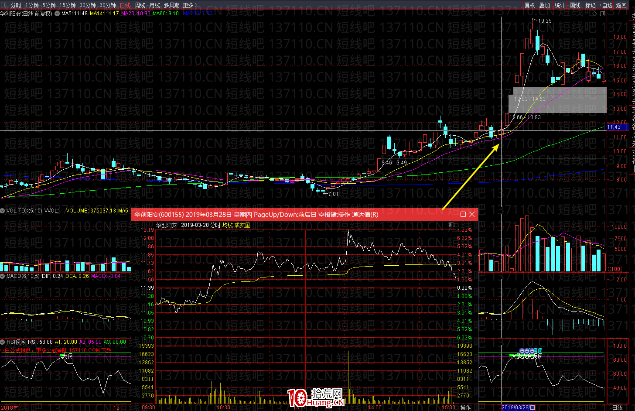Click the 15:00 time label in popup
This screenshot has height=411, width=635.
point(449,408)
